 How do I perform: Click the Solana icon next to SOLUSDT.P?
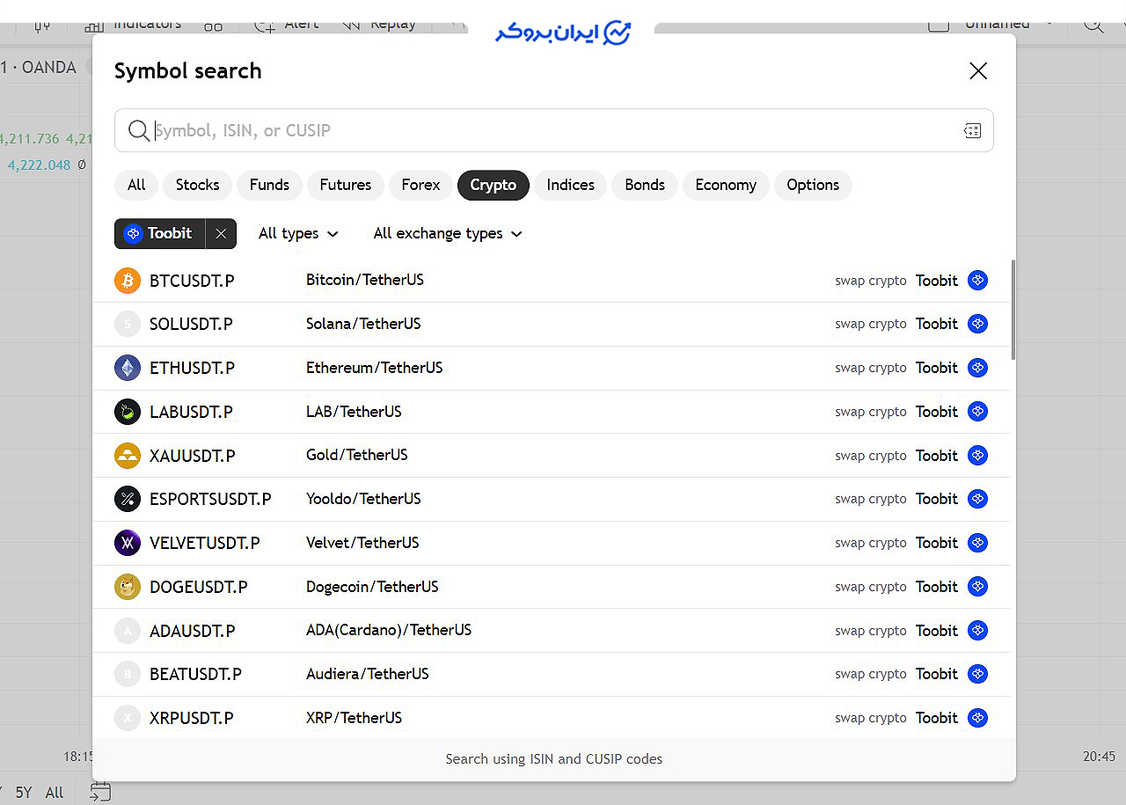point(128,324)
